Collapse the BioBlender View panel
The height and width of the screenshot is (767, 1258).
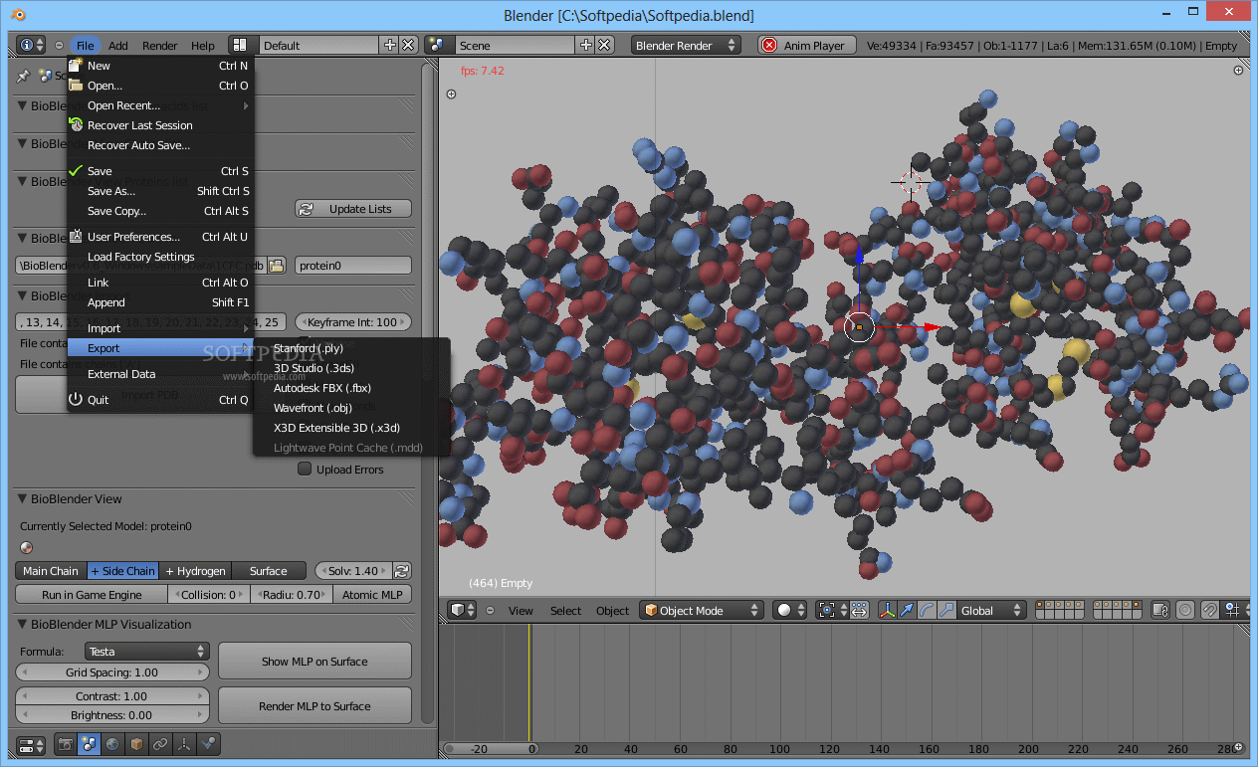[23, 498]
